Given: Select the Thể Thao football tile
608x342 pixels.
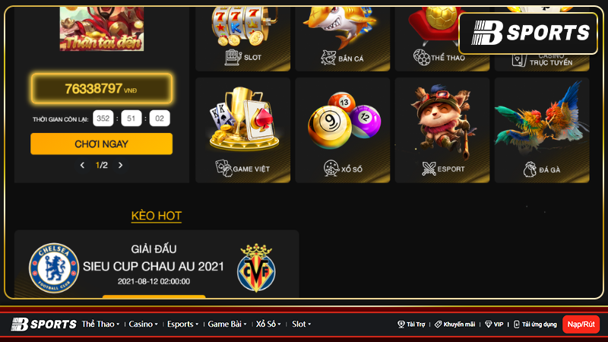Looking at the screenshot, I should 442,39.
